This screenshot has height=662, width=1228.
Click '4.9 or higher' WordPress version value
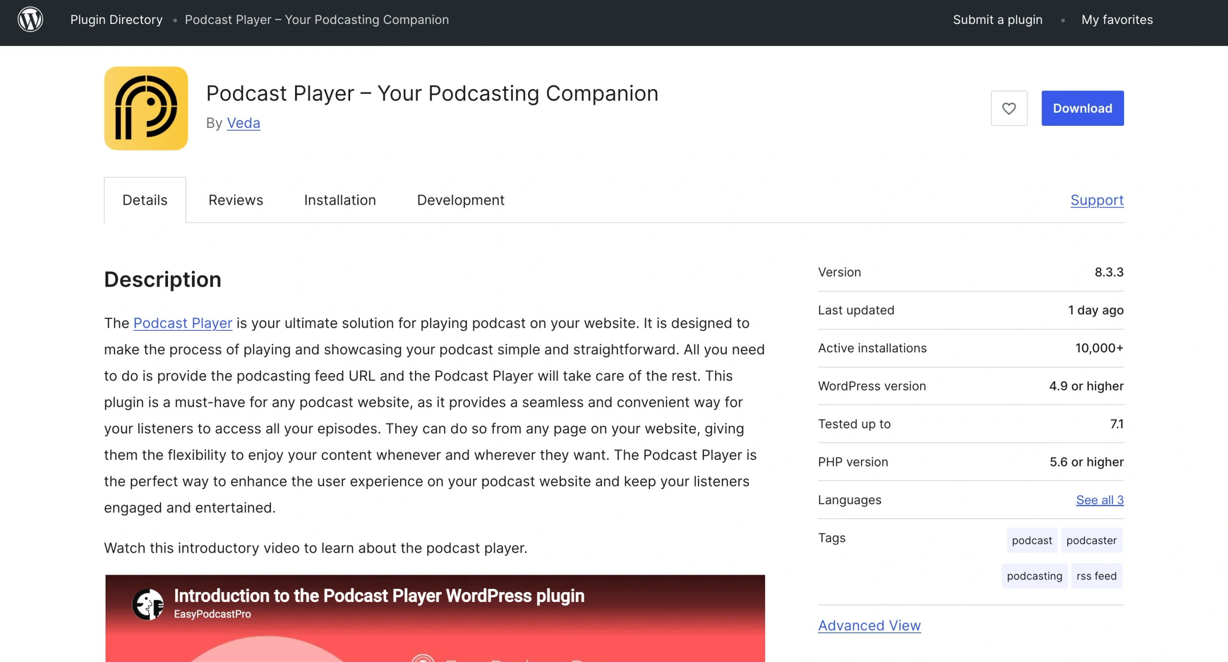click(1086, 386)
